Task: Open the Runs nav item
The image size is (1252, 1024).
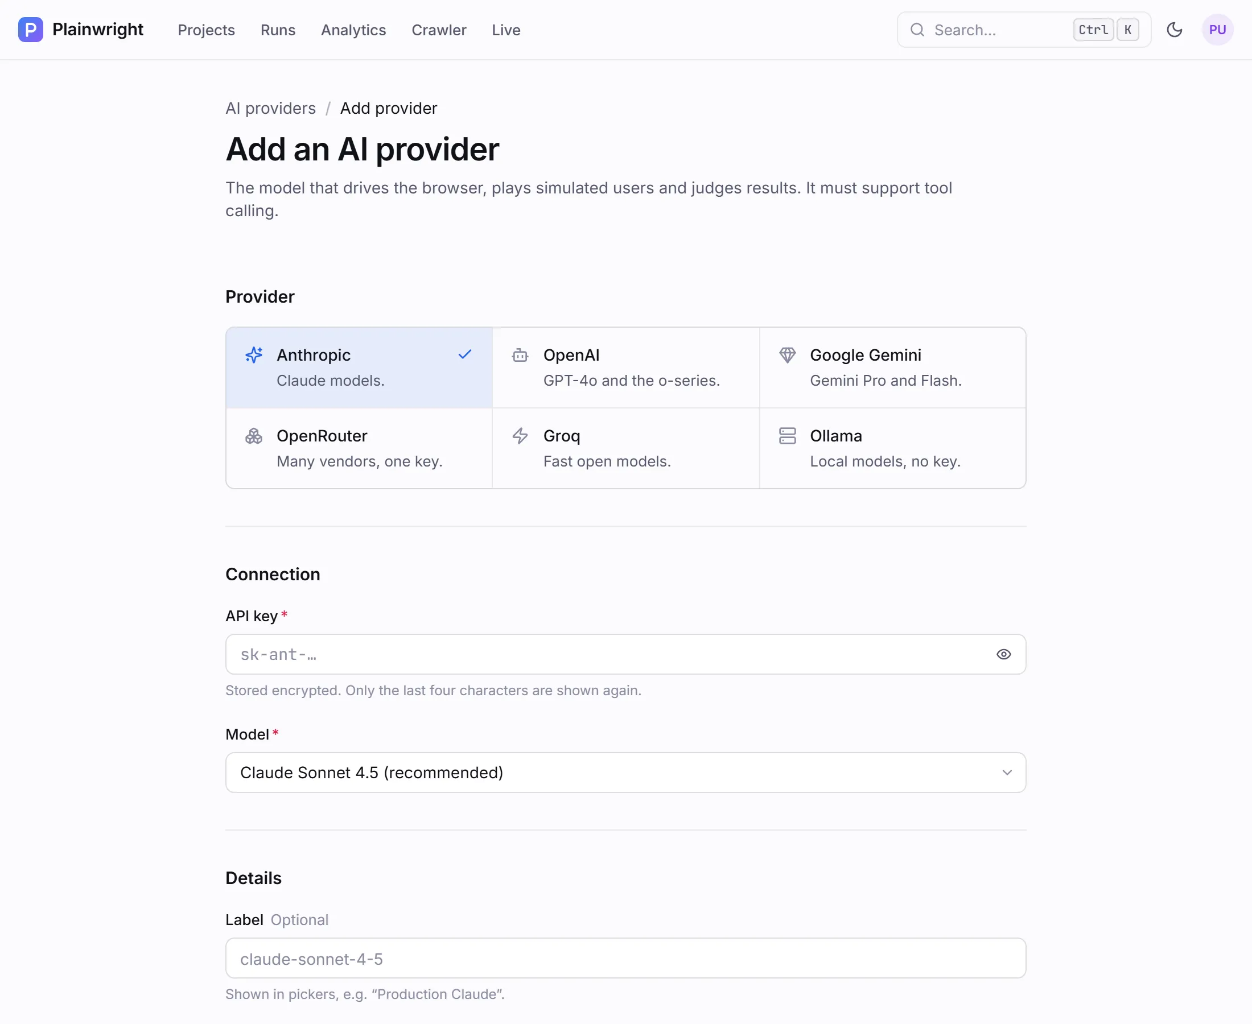Action: (x=278, y=30)
